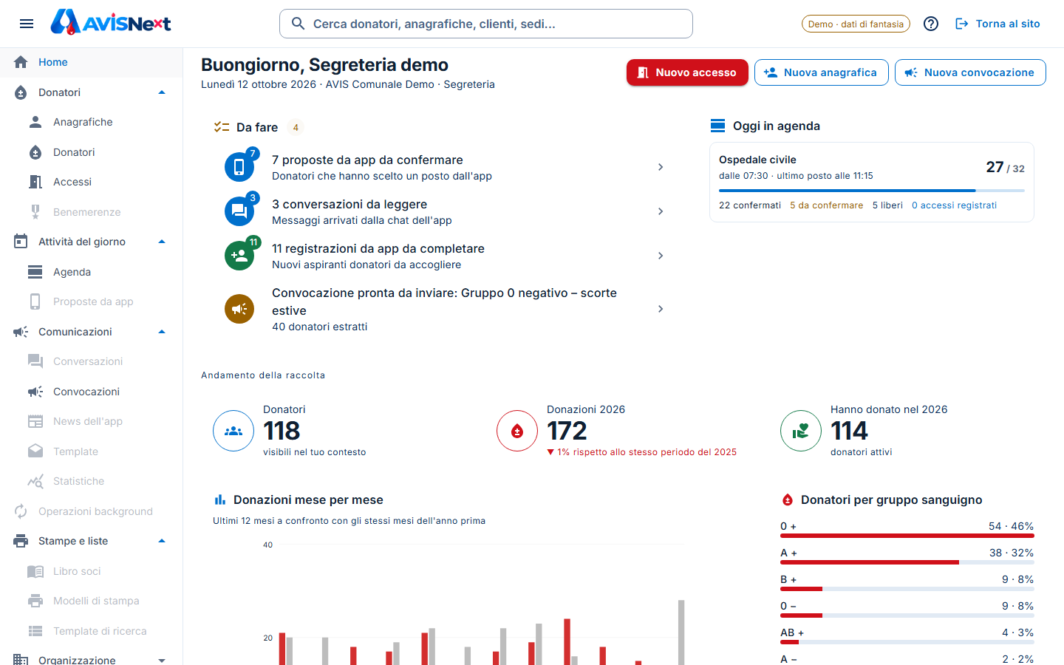Click the Accessi door icon in the sidebar
The image size is (1064, 665).
point(35,182)
